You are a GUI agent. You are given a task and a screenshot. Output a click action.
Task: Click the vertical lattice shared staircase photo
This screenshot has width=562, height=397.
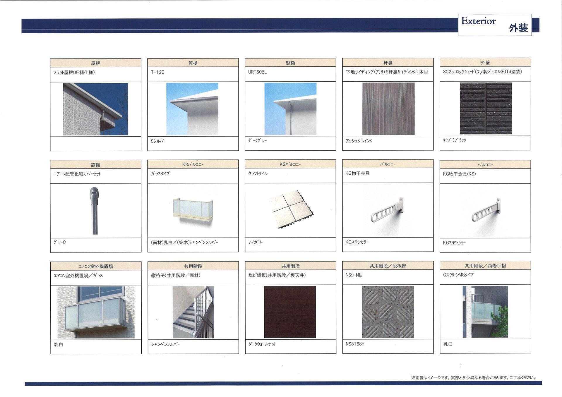click(193, 312)
